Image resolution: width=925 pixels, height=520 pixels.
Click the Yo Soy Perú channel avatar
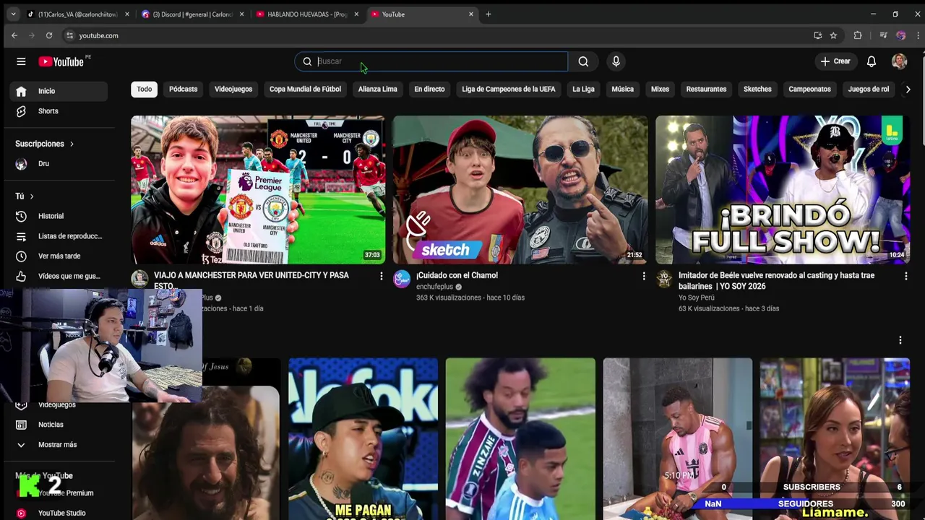(664, 279)
